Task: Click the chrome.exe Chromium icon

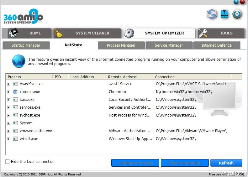Action: (15, 92)
